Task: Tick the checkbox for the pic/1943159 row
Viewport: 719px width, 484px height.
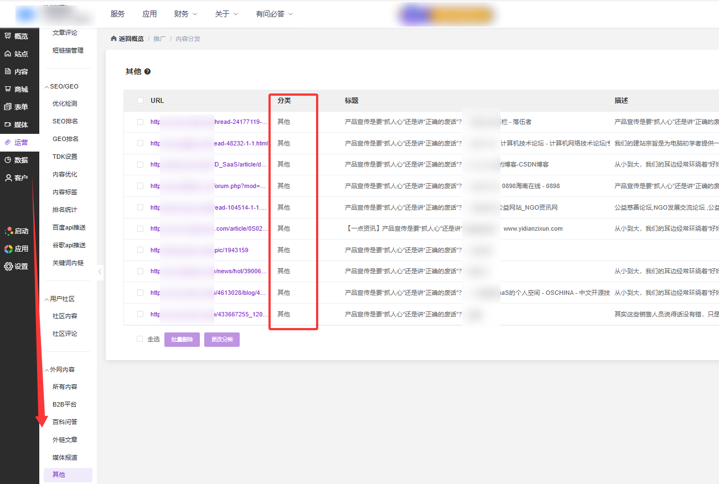Action: 140,250
